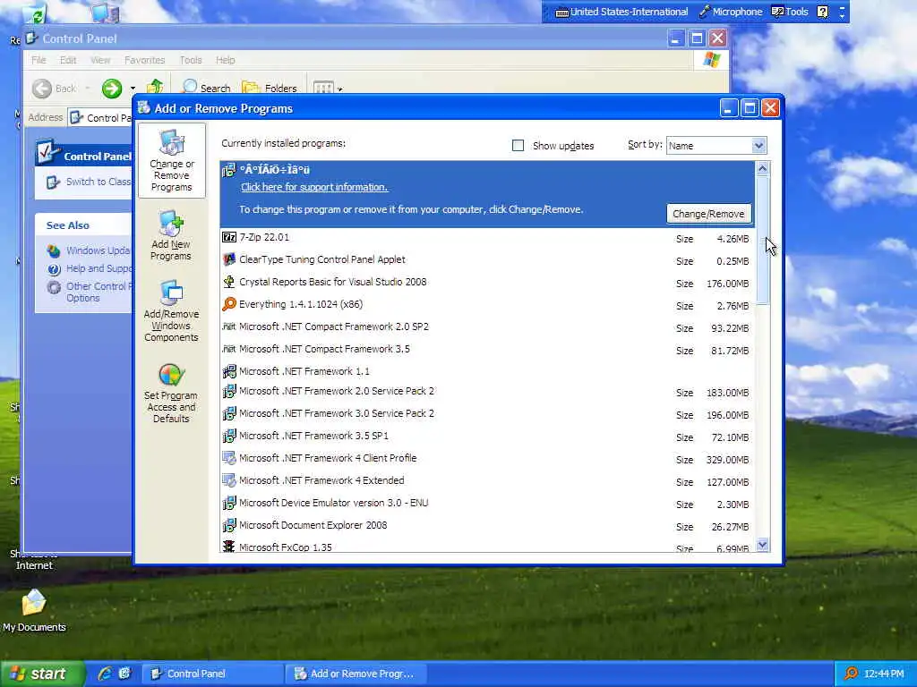Open the Sort by Name dropdown
The width and height of the screenshot is (917, 687).
point(758,146)
